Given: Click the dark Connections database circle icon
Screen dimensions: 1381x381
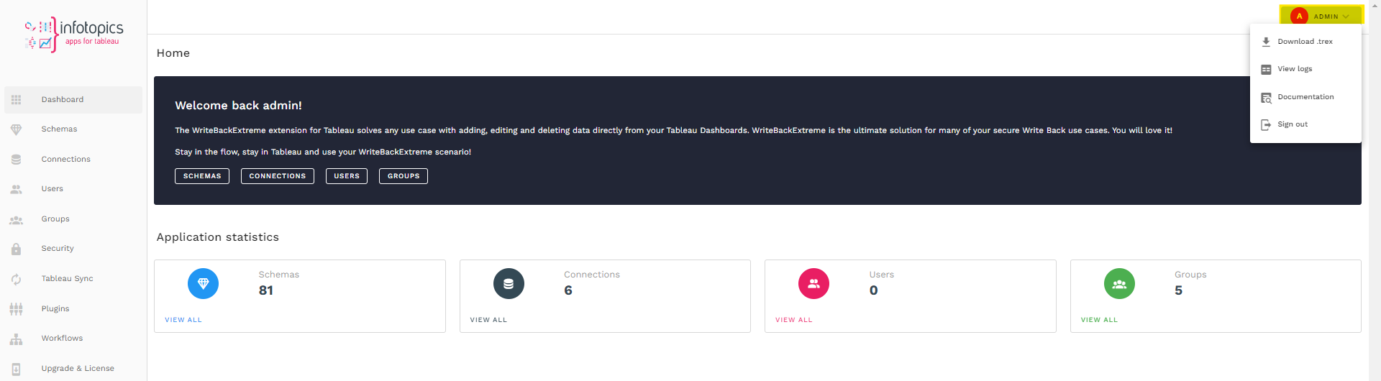Looking at the screenshot, I should pyautogui.click(x=509, y=284).
